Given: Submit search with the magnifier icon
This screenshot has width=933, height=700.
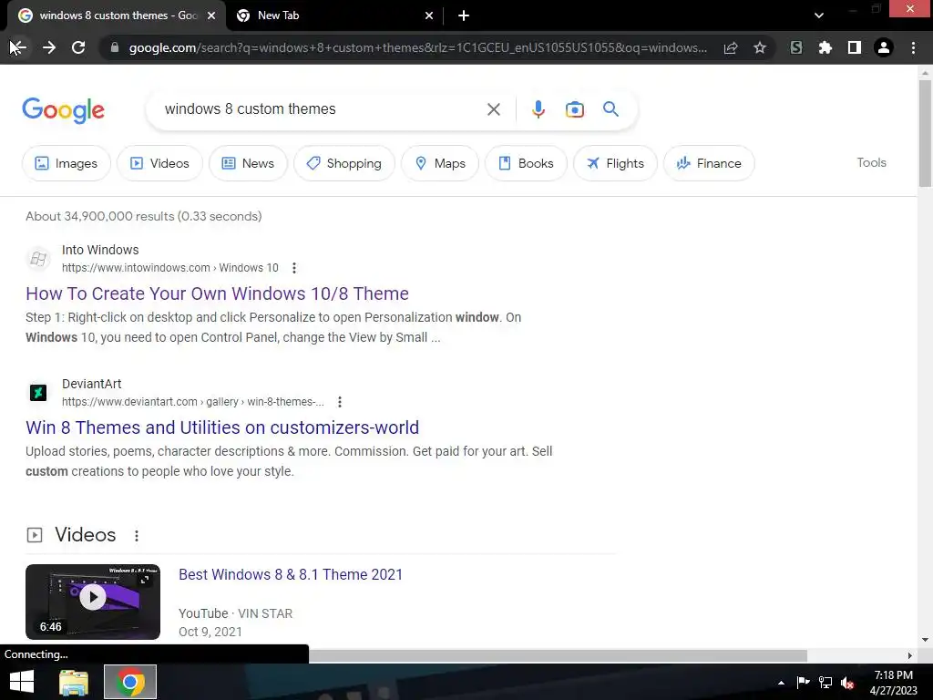Looking at the screenshot, I should [610, 109].
